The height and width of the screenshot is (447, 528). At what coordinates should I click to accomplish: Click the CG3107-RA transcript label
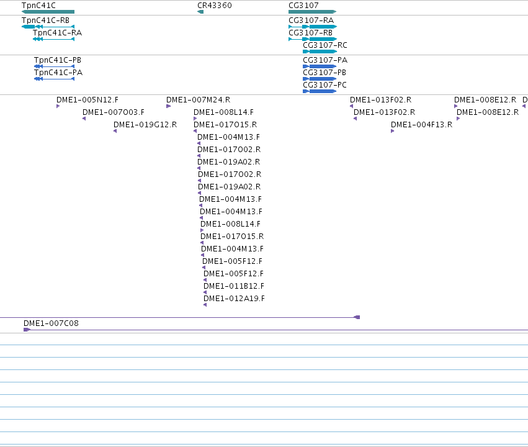click(311, 20)
